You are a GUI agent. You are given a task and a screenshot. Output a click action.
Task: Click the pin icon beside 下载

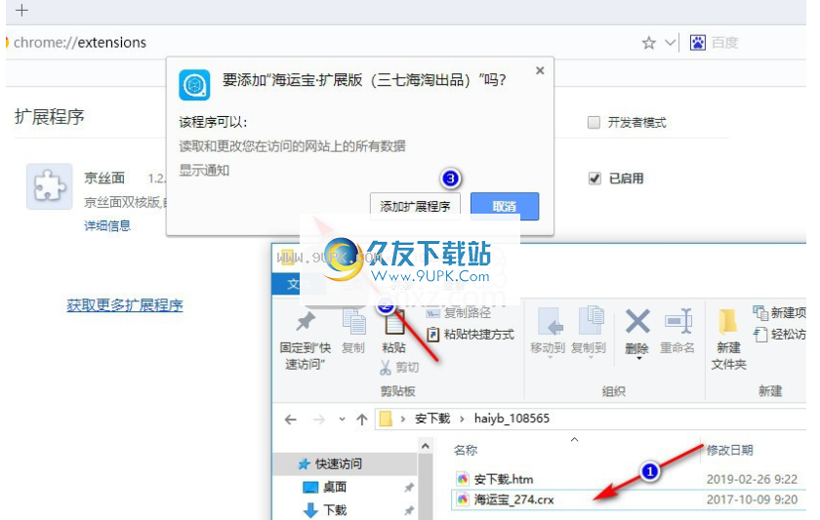pos(409,510)
